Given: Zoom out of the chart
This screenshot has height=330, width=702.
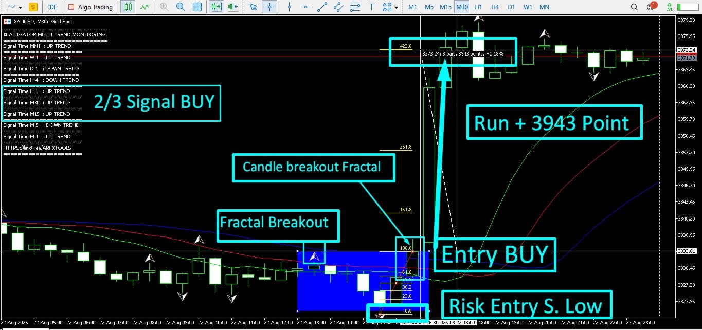Looking at the screenshot, I should coord(181,7).
